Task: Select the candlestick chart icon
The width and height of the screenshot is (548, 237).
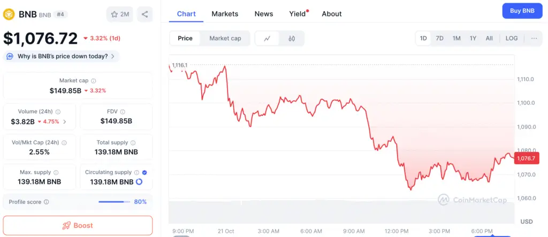Action: pyautogui.click(x=292, y=38)
